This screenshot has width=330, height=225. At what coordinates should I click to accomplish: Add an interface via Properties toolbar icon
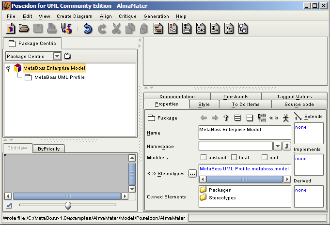click(250, 118)
